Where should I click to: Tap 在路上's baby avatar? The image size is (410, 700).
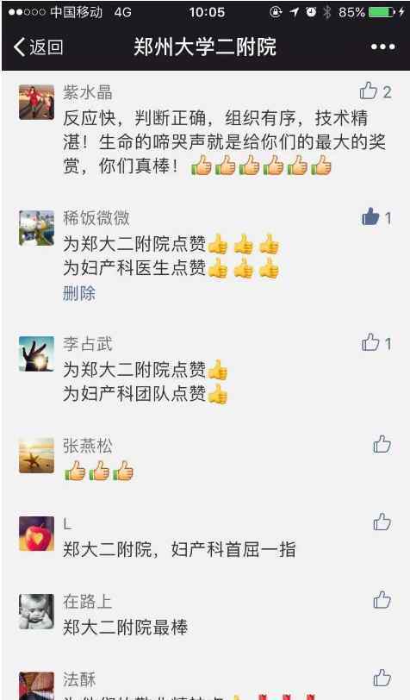tap(36, 611)
